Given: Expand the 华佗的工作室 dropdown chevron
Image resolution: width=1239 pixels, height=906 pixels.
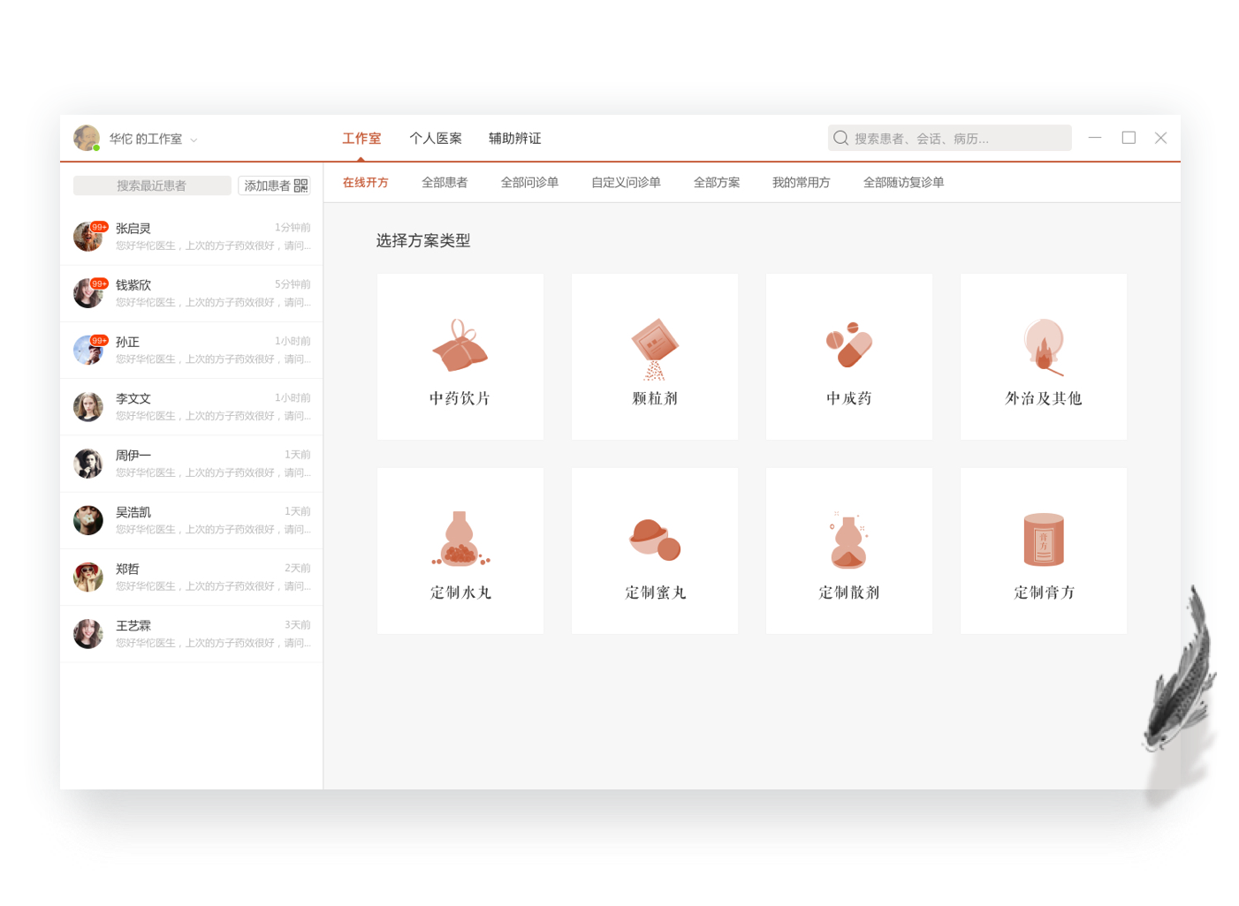Looking at the screenshot, I should coord(194,140).
